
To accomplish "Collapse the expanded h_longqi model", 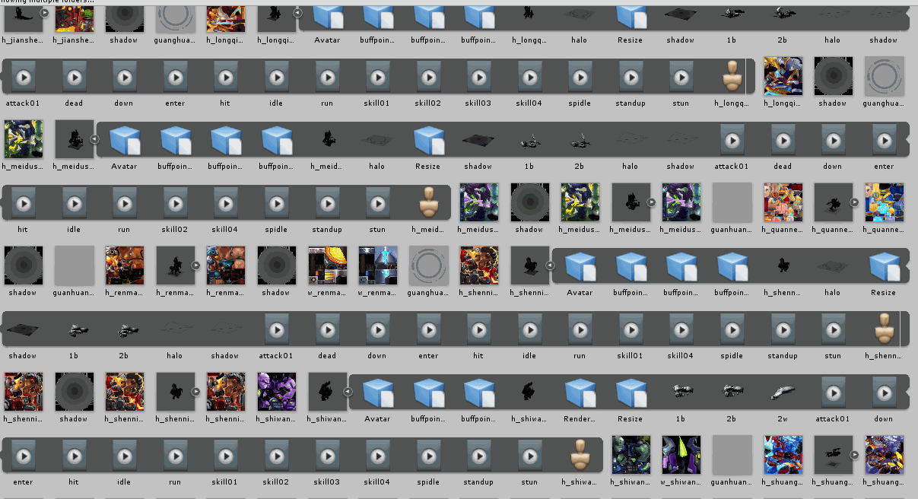I will click(x=297, y=13).
